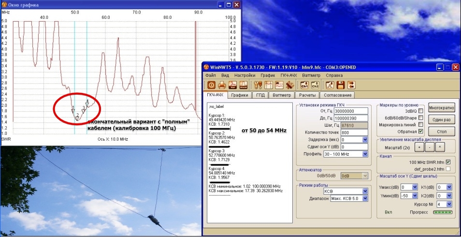461x237 pixels.
Task: Open the 'Аттенюатор' 0dB dropdown
Action: pyautogui.click(x=365, y=176)
